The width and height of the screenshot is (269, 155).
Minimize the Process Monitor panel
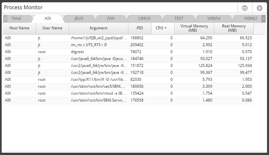tap(245, 8)
